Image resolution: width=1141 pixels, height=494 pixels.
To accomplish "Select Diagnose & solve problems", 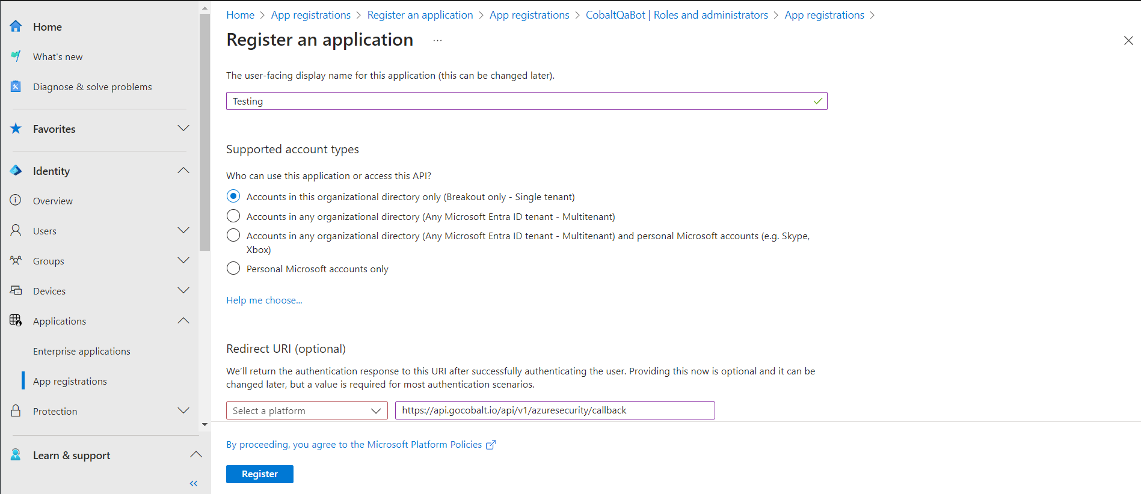I will pyautogui.click(x=92, y=87).
